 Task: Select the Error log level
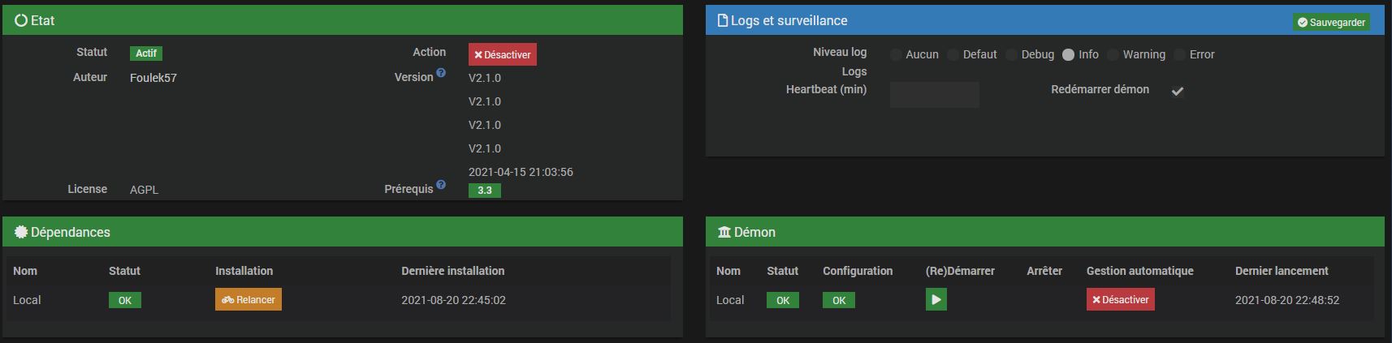click(x=1179, y=54)
